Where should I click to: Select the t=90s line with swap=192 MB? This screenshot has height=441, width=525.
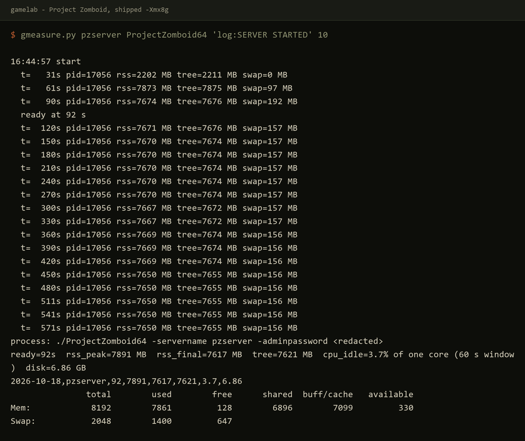159,102
